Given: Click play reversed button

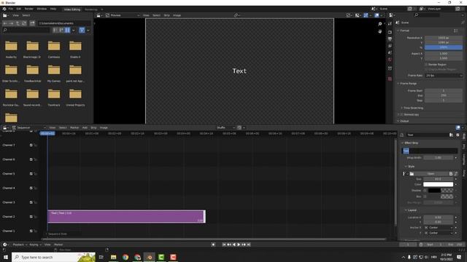Looking at the screenshot, I should click(233, 245).
